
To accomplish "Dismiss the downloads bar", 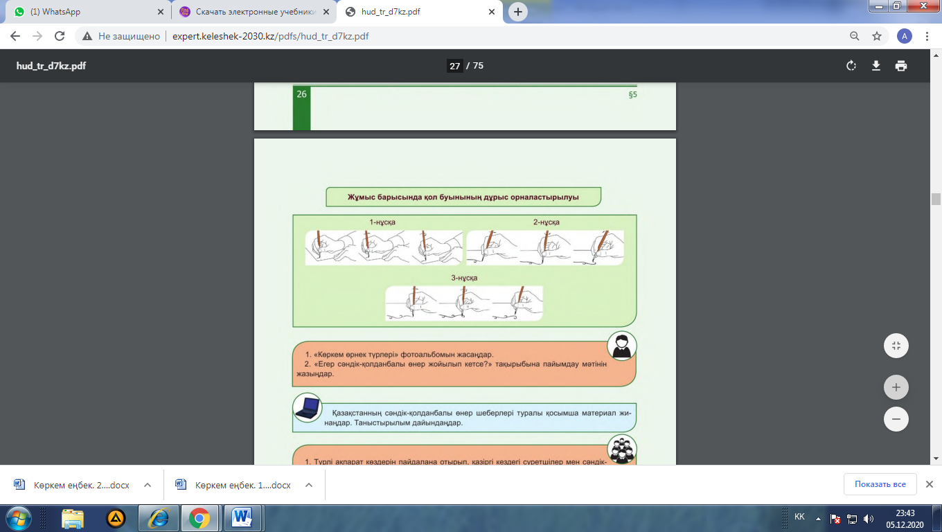I will coord(930,484).
